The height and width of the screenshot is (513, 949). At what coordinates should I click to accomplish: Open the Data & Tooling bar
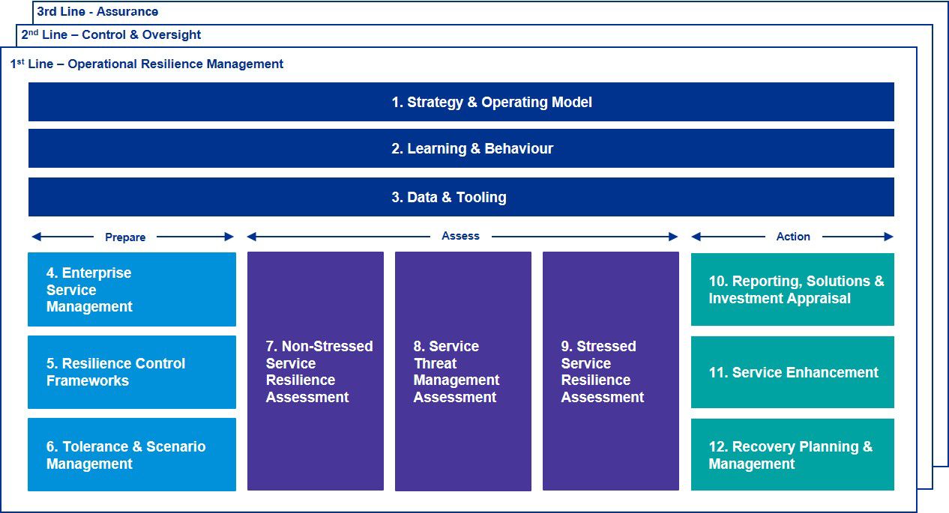point(461,197)
